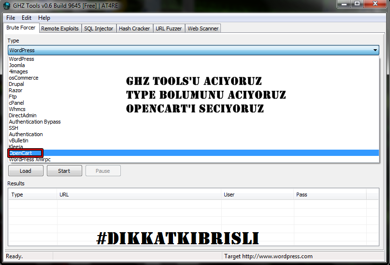The image size is (390, 265).
Task: Click the Ready. status bar text
Action: coord(14,256)
